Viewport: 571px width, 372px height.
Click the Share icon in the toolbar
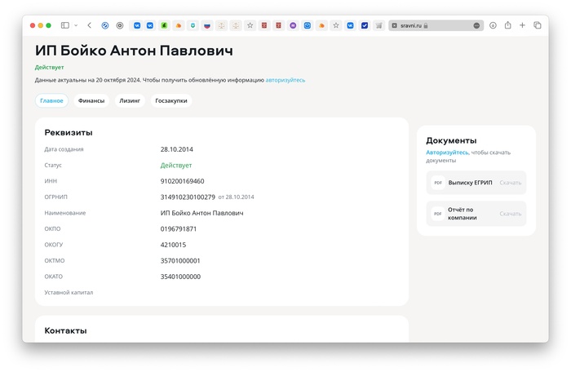pos(508,25)
